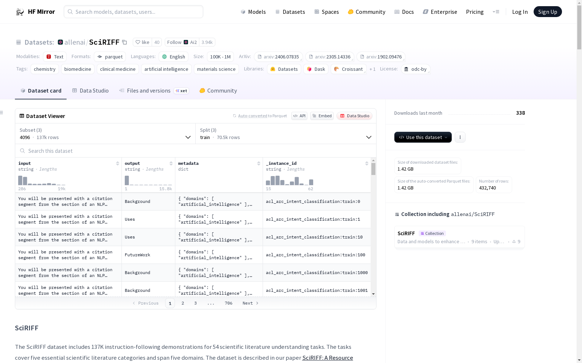Go to Datasets in the top navigation
Image resolution: width=582 pixels, height=363 pixels.
[290, 12]
